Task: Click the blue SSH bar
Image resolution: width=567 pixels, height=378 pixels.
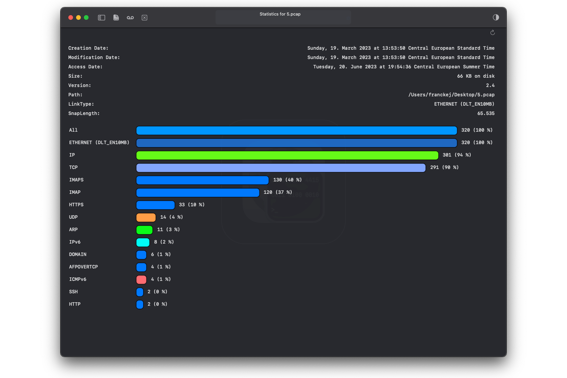Action: [140, 292]
